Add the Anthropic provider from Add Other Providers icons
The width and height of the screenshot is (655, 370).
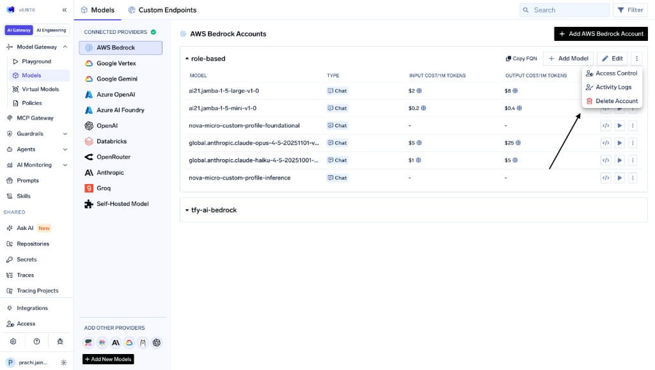[x=116, y=343]
